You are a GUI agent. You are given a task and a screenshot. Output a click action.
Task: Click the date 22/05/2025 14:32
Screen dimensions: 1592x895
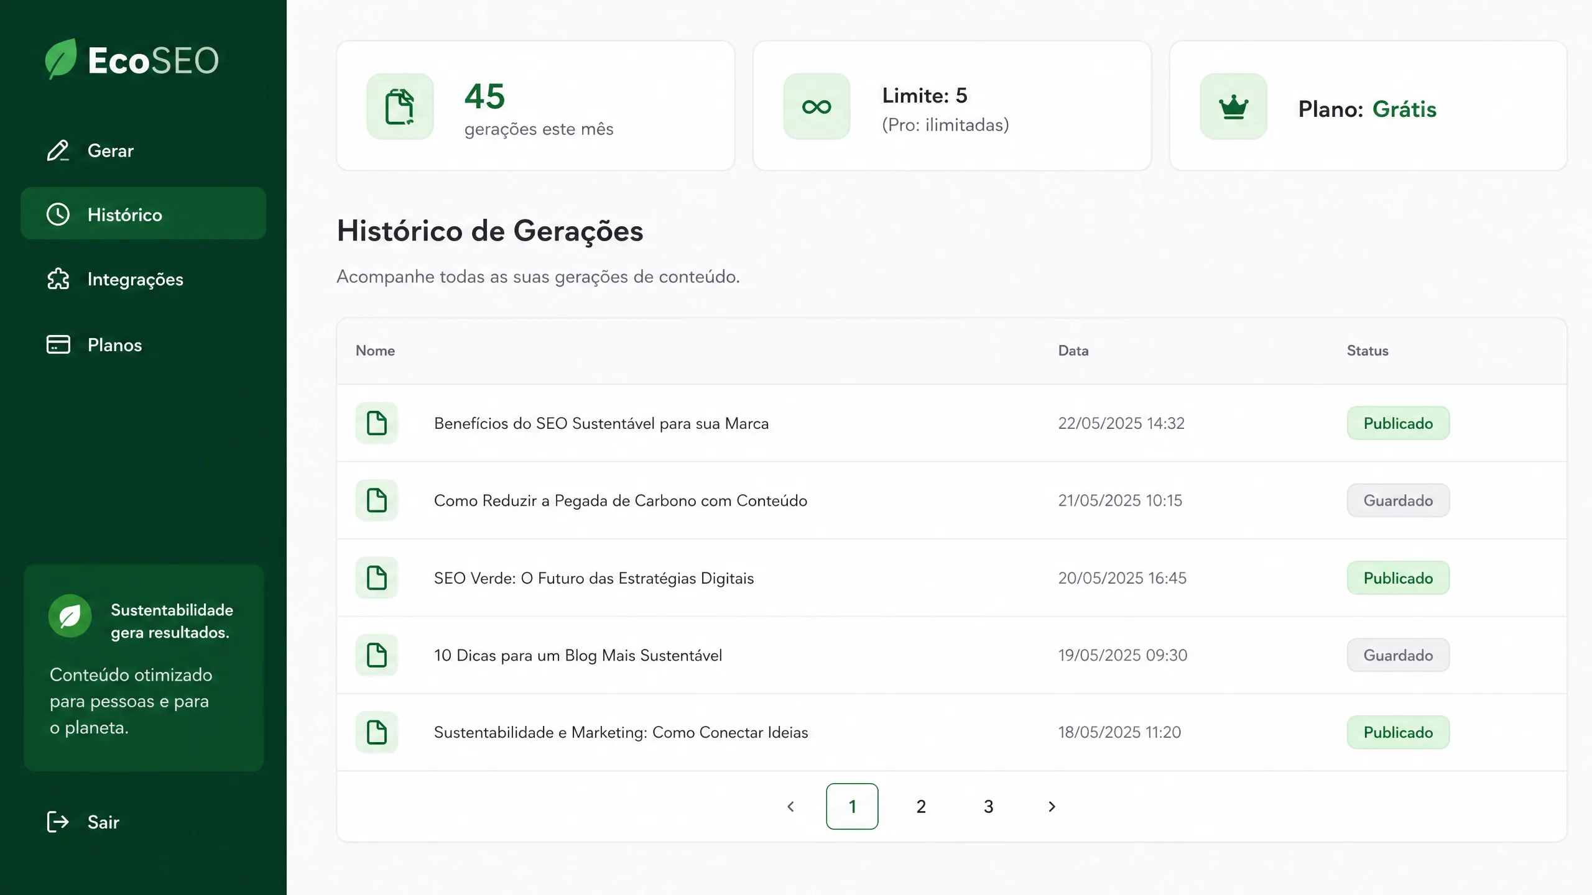point(1121,423)
